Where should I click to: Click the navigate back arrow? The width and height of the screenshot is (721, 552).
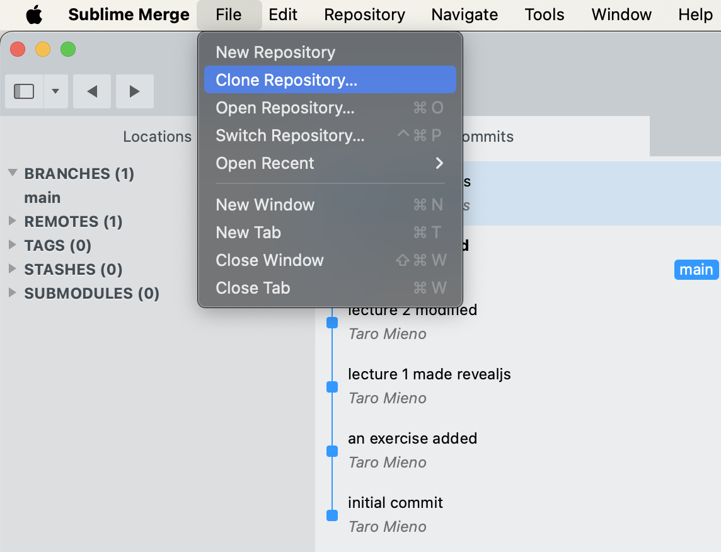point(92,91)
